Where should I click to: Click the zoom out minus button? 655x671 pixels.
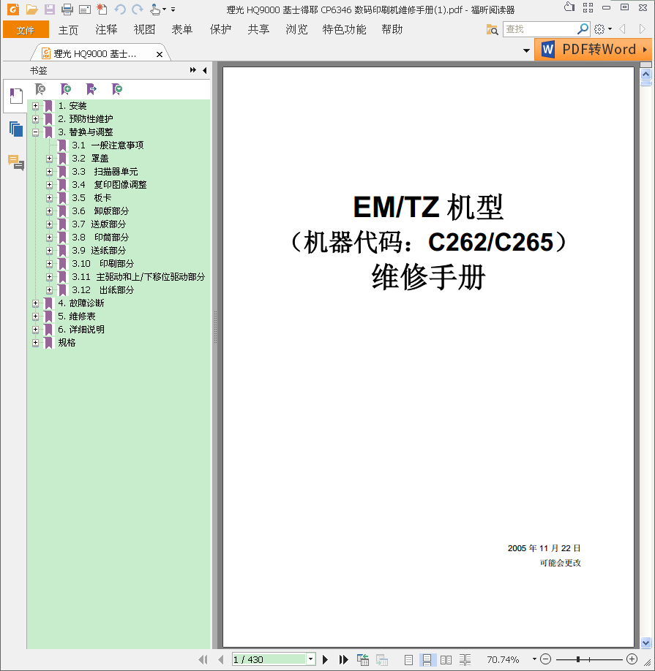click(545, 659)
